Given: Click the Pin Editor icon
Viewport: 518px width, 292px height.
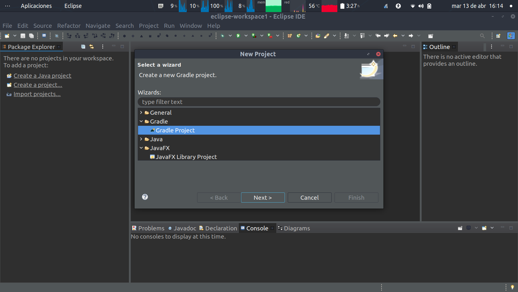Looking at the screenshot, I should (431, 36).
